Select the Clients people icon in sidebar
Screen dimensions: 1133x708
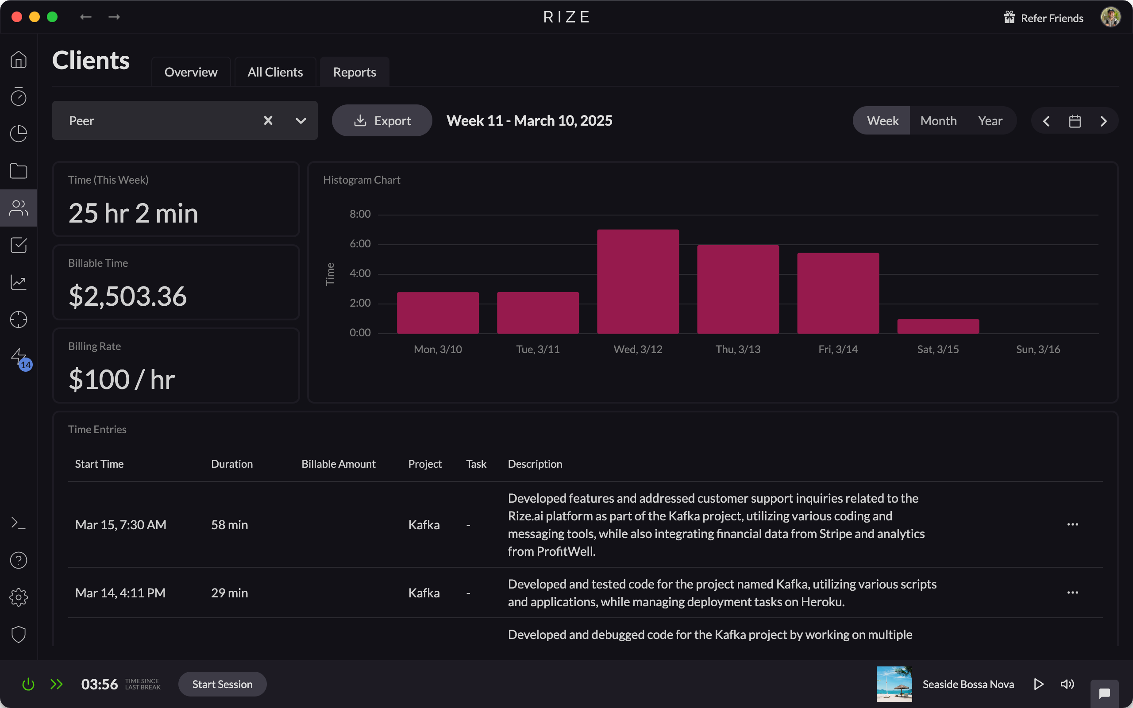pos(18,208)
